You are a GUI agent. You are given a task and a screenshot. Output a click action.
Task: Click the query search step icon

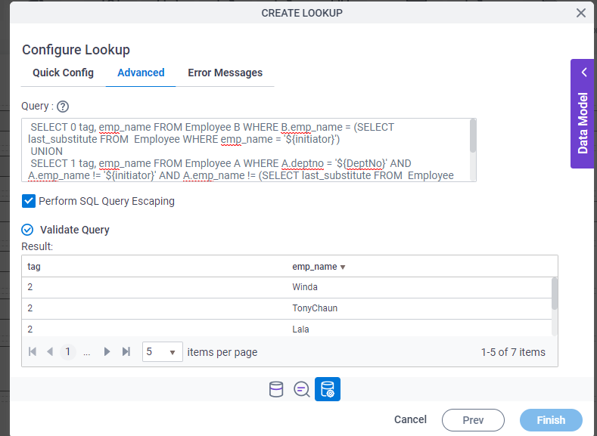[x=301, y=389]
